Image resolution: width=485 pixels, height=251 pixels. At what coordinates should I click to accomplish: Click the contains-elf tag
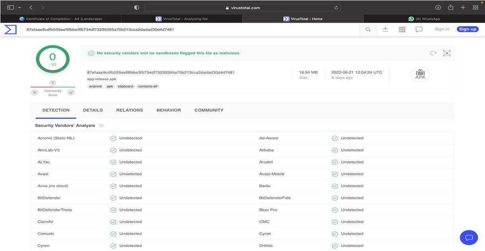(x=148, y=86)
